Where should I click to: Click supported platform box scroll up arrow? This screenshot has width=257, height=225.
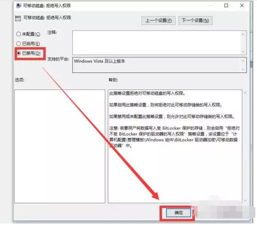click(x=243, y=61)
